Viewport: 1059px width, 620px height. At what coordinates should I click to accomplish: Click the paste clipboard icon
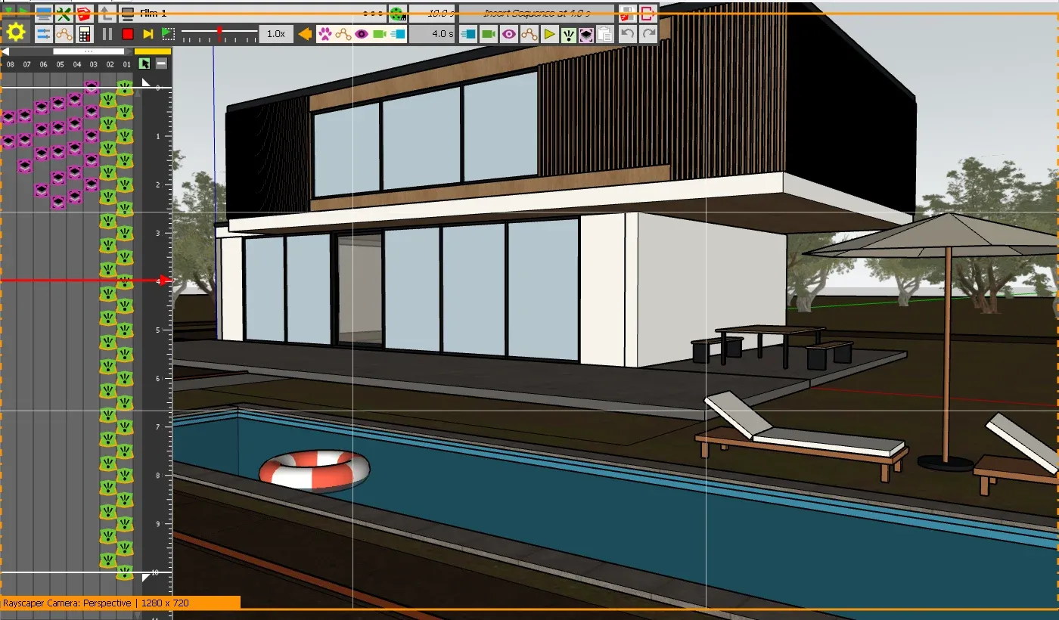pos(604,34)
